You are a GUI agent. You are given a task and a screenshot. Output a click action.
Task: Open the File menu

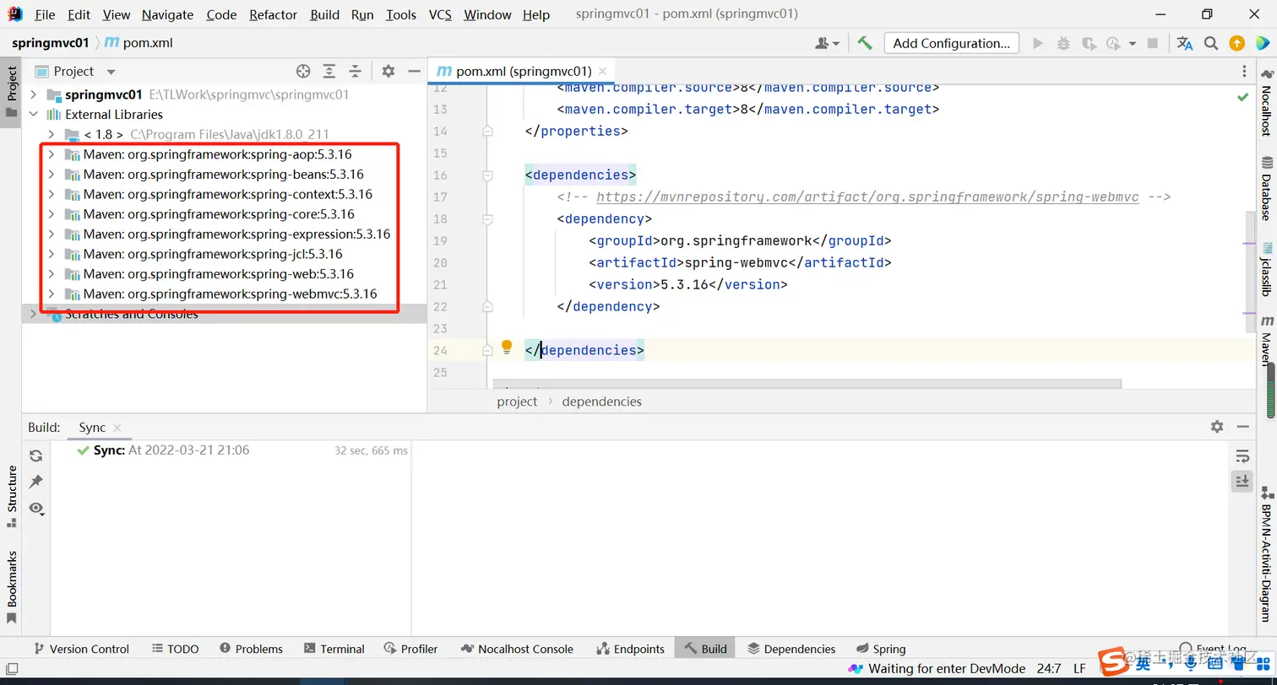pos(45,14)
